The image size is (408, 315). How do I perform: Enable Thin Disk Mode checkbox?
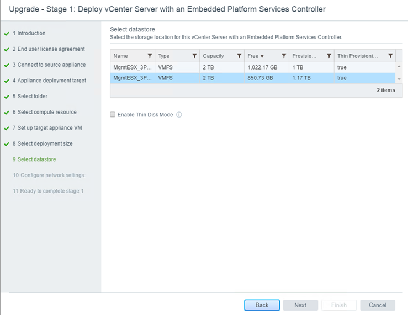[x=113, y=115]
